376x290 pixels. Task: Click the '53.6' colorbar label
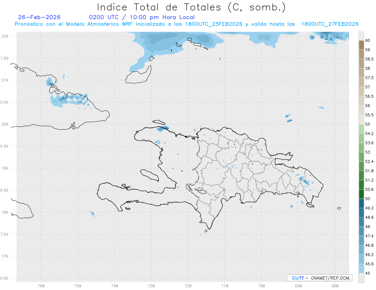[x=369, y=143]
